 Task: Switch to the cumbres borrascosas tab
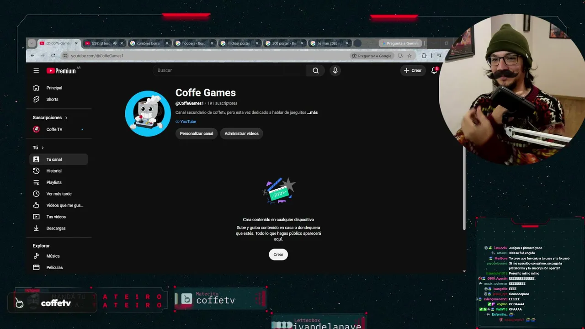pyautogui.click(x=149, y=43)
